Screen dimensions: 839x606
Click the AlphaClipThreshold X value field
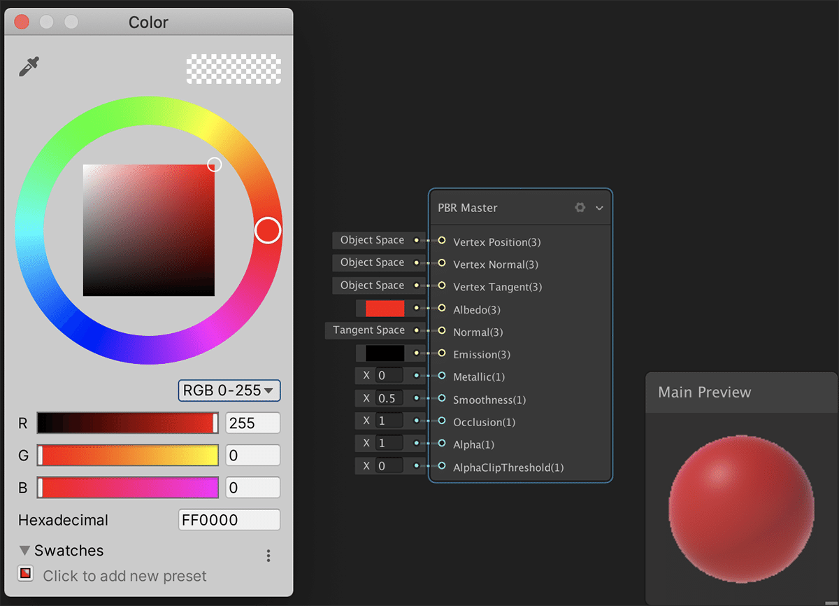[389, 466]
